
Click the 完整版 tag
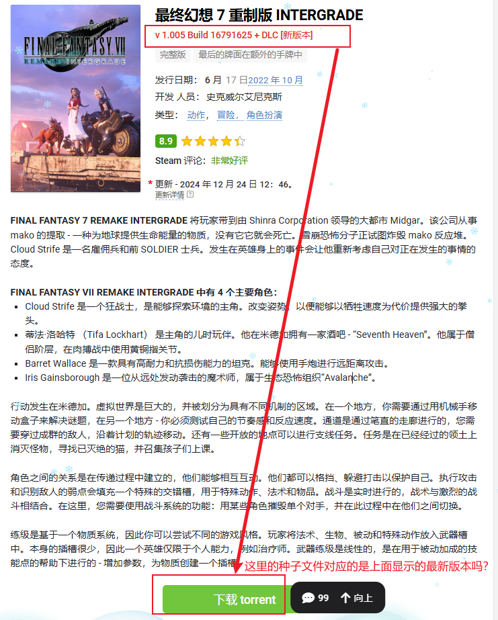(173, 54)
